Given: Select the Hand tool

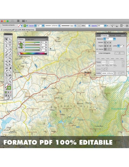Looking at the screenshot, I should (6, 81).
